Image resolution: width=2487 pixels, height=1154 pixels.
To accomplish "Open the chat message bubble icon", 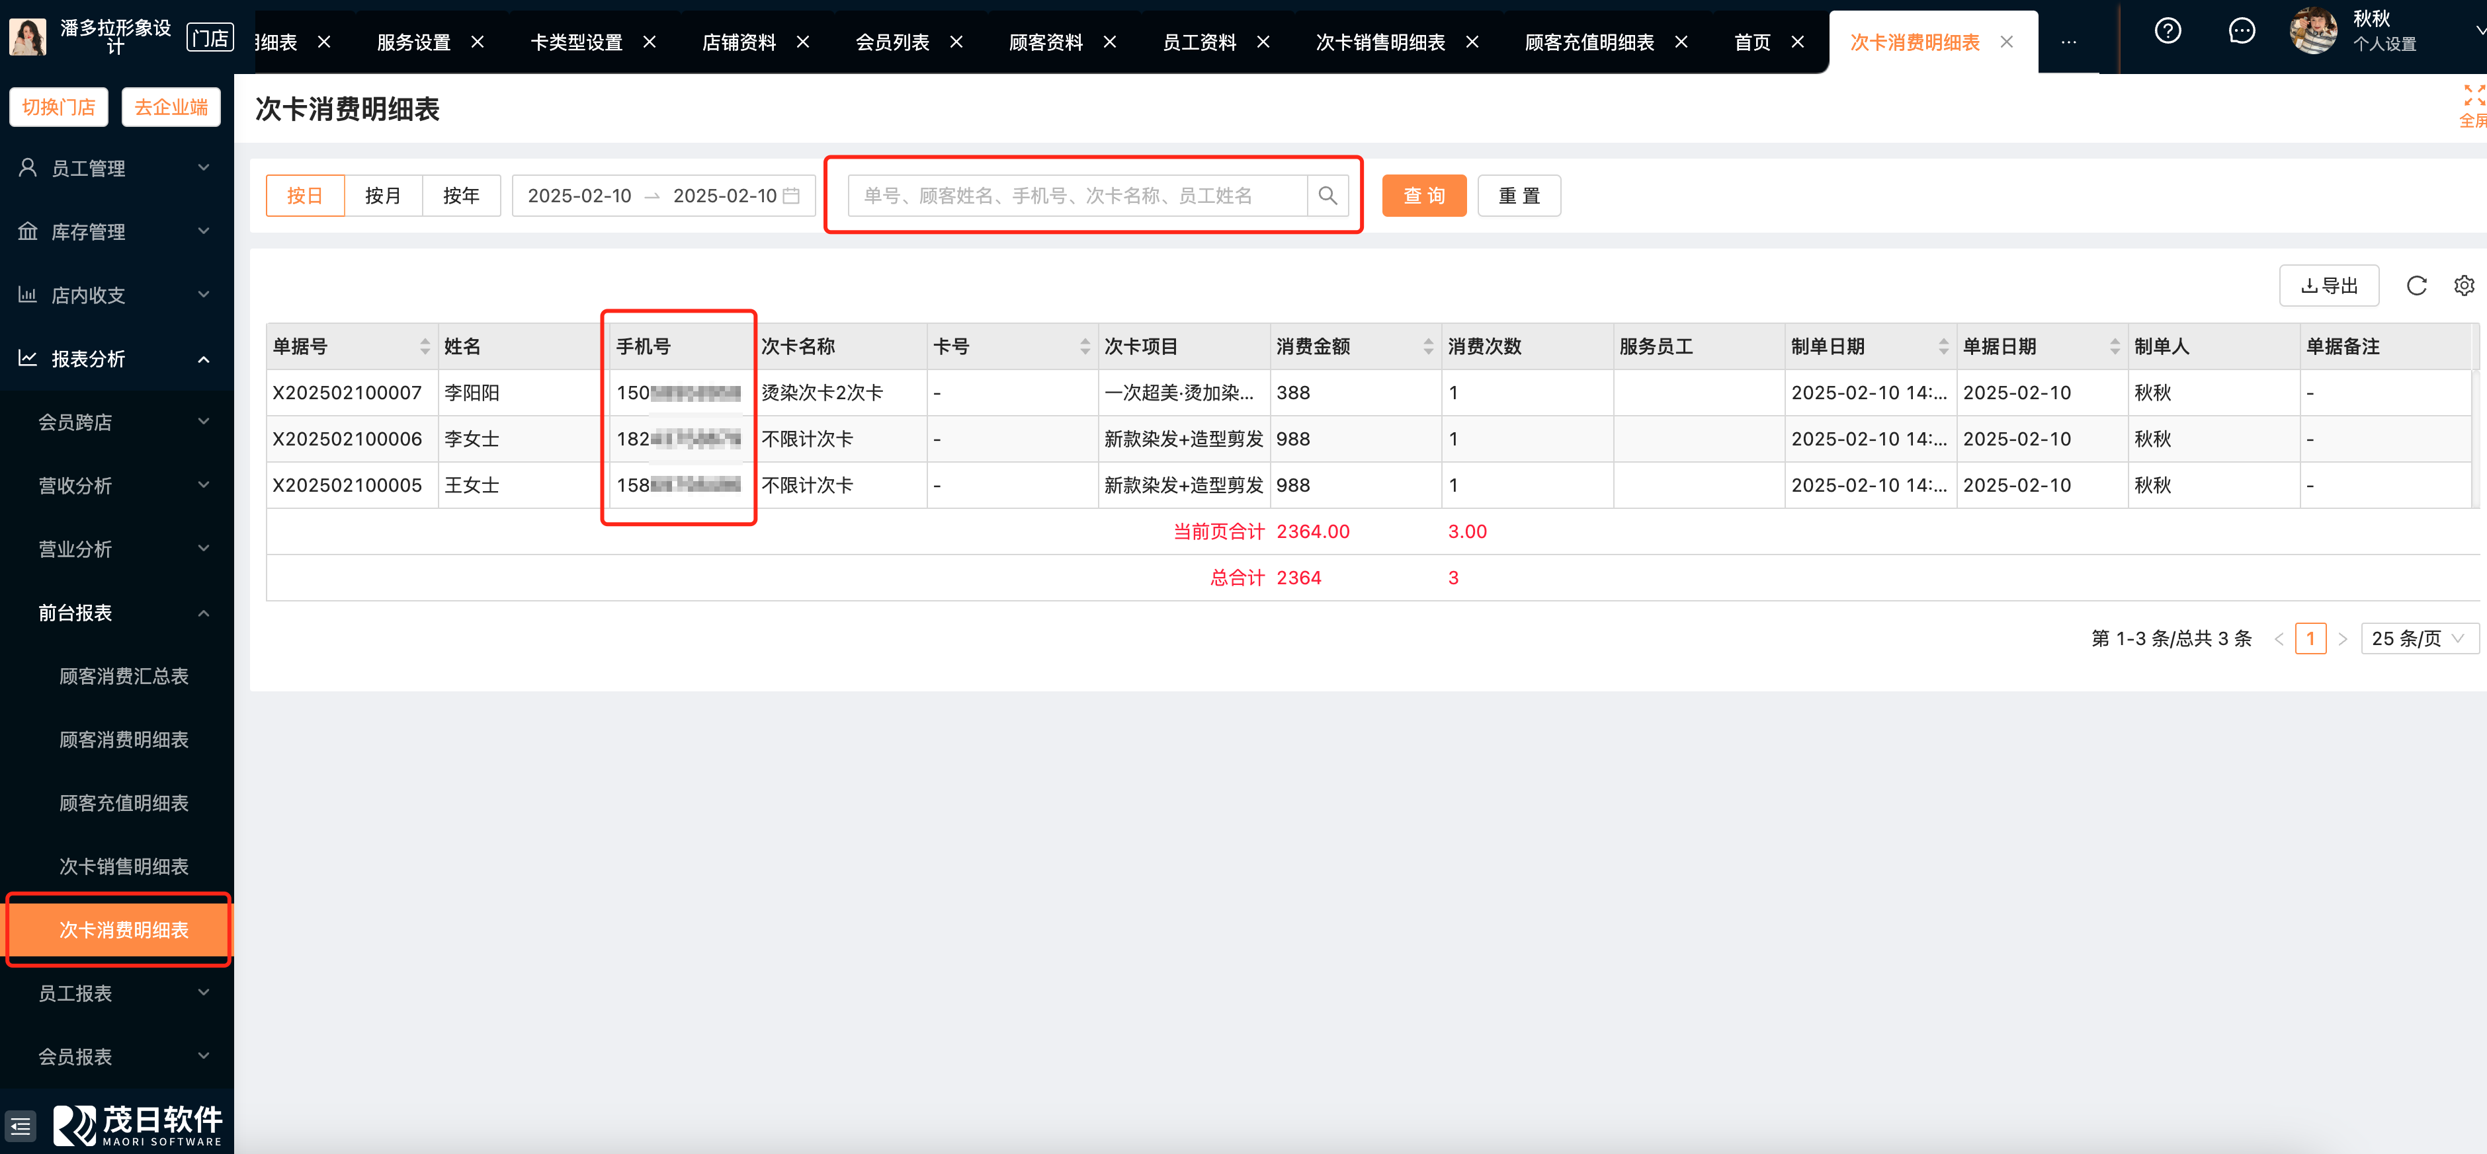I will point(2241,32).
